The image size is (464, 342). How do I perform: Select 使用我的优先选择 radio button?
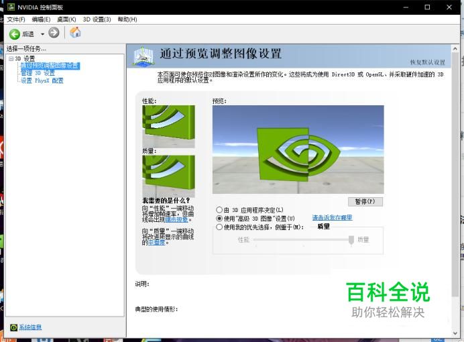click(219, 227)
